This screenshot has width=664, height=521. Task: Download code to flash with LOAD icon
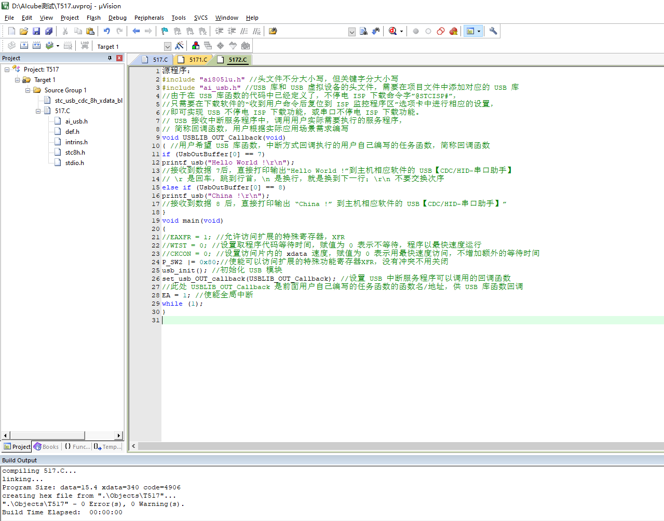pos(85,46)
